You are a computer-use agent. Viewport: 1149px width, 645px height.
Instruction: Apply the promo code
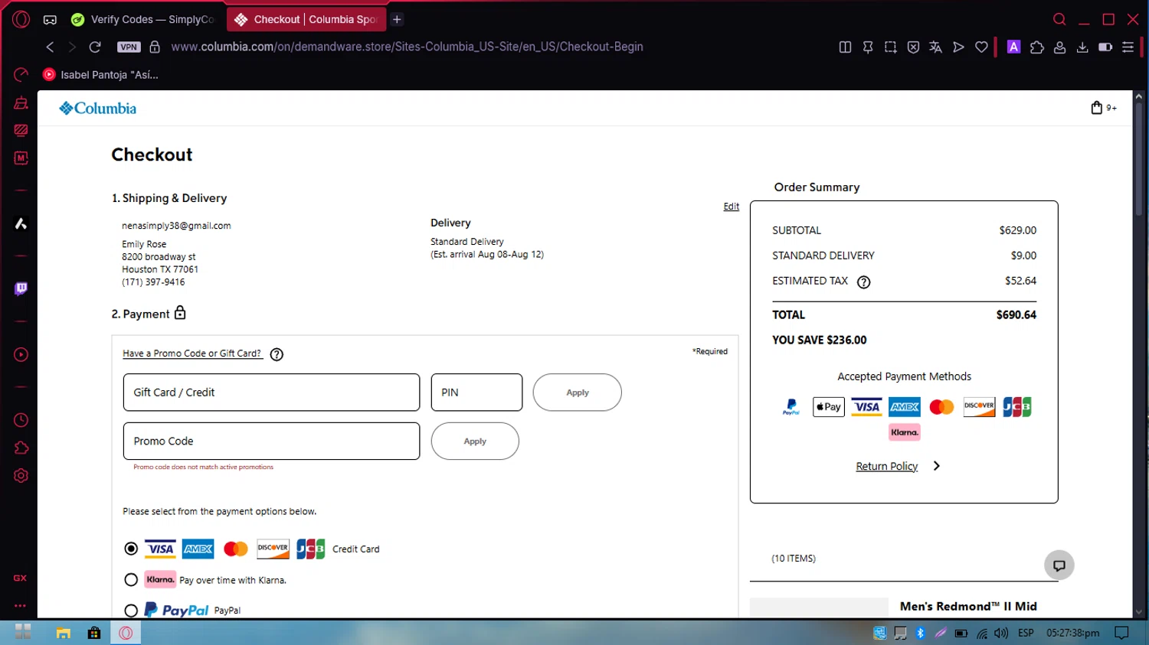point(475,441)
